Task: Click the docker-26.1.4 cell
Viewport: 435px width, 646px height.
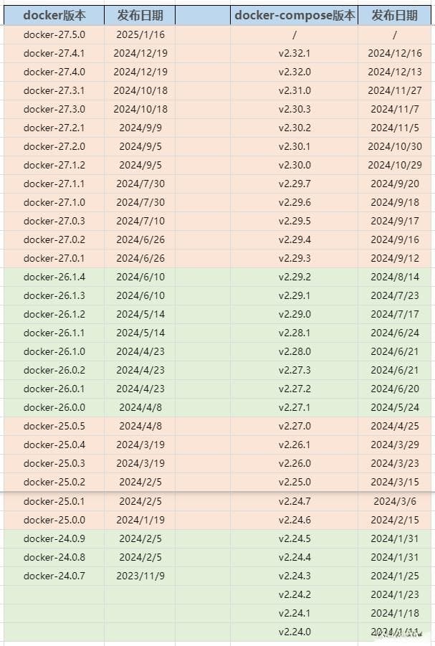Action: 54,277
